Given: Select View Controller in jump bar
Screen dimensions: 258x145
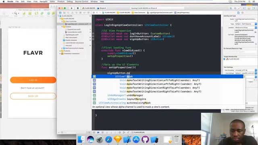Looking at the screenshot, I should tap(139, 12).
